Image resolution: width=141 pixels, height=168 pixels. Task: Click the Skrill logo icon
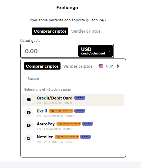(29, 113)
